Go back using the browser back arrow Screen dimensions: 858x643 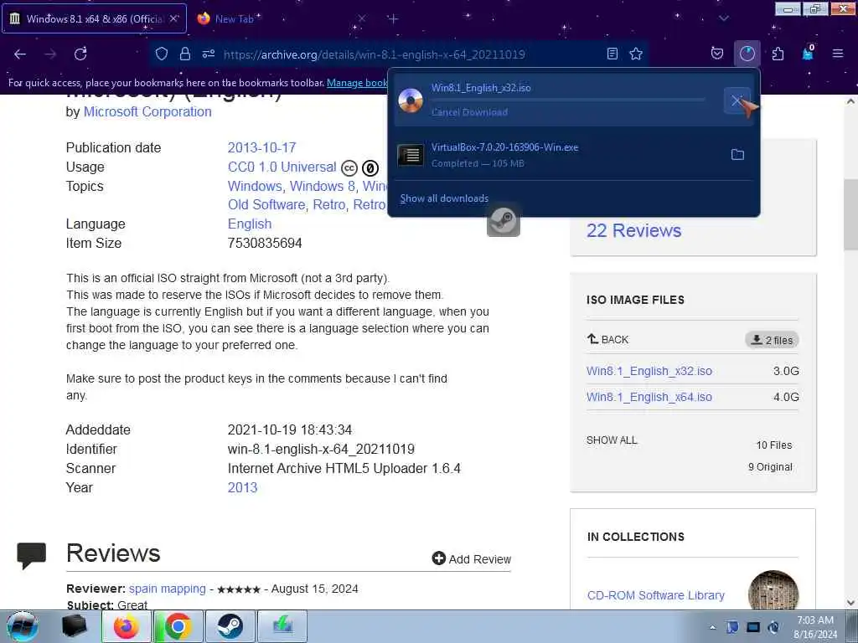(x=20, y=54)
